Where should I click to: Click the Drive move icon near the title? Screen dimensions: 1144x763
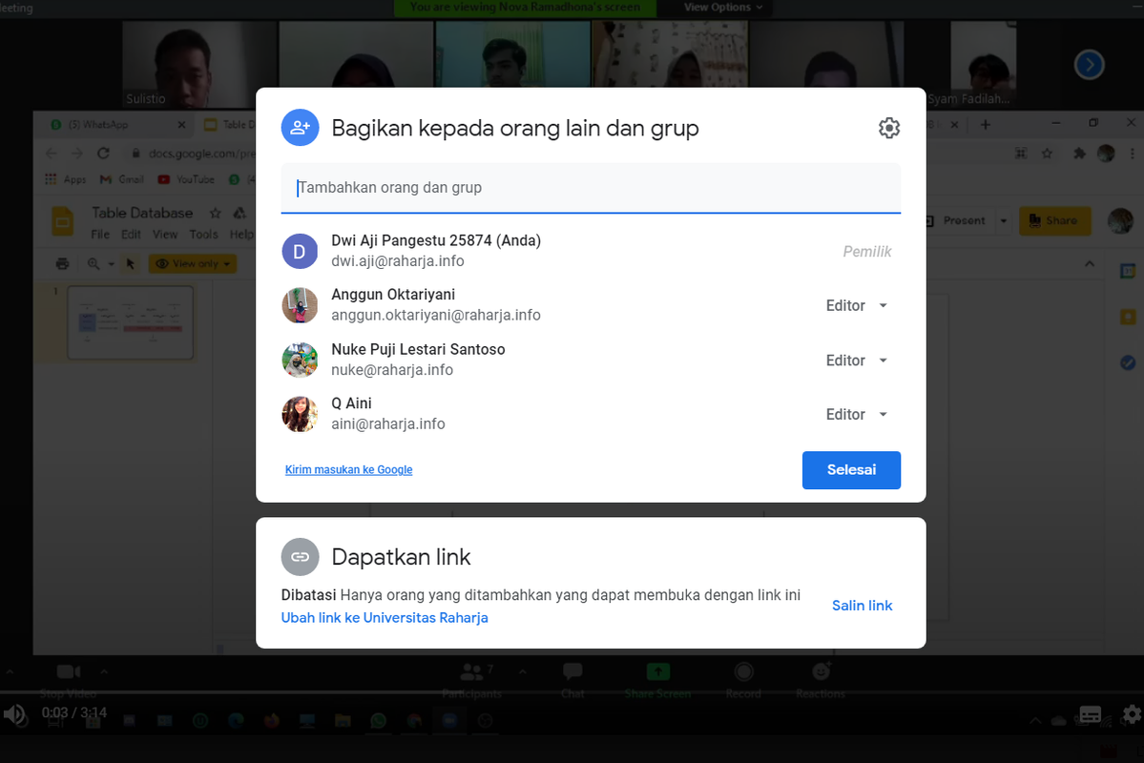[239, 213]
